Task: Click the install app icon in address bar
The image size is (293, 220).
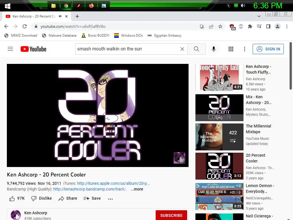Action: (x=202, y=26)
